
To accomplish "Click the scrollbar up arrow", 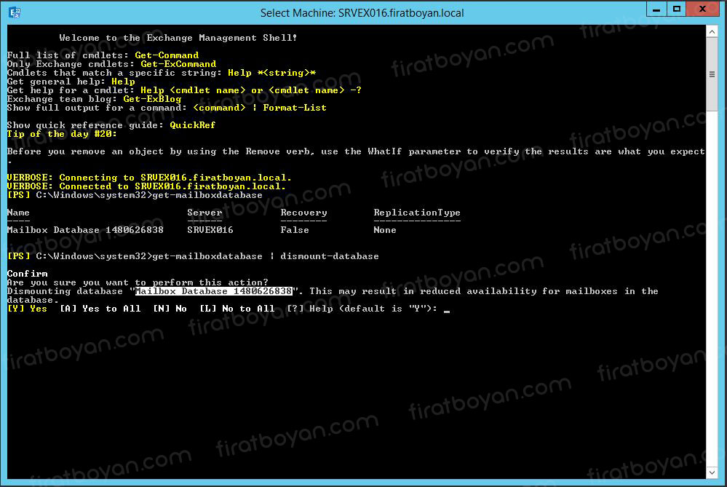I will click(x=712, y=31).
